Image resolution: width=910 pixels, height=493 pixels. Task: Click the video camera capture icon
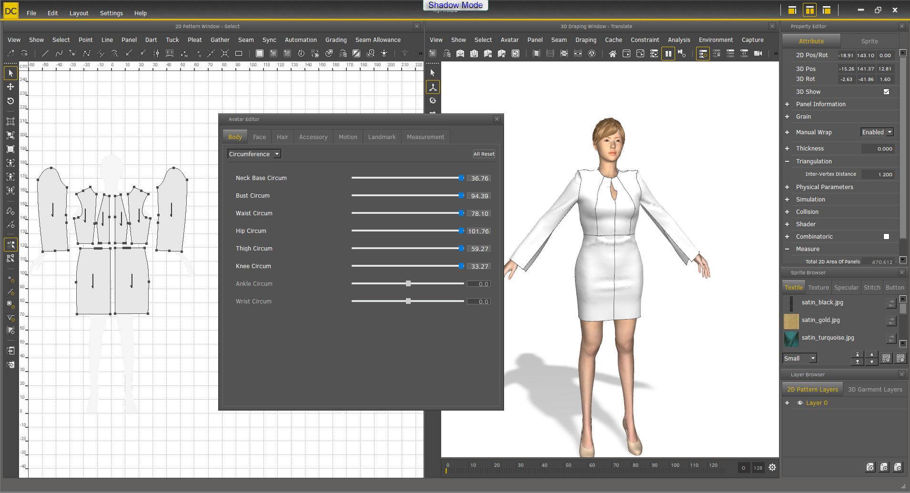click(758, 54)
